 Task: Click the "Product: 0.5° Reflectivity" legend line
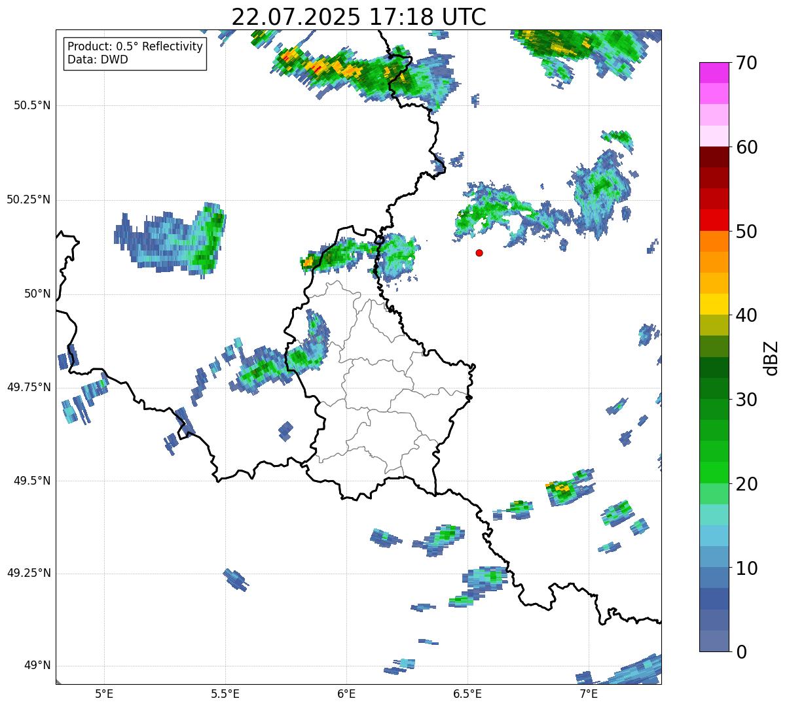click(135, 47)
